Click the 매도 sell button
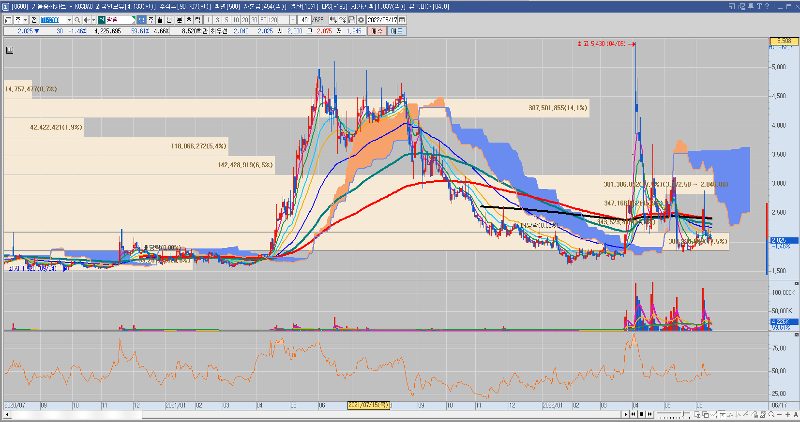Image resolution: width=800 pixels, height=422 pixels. pos(396,31)
